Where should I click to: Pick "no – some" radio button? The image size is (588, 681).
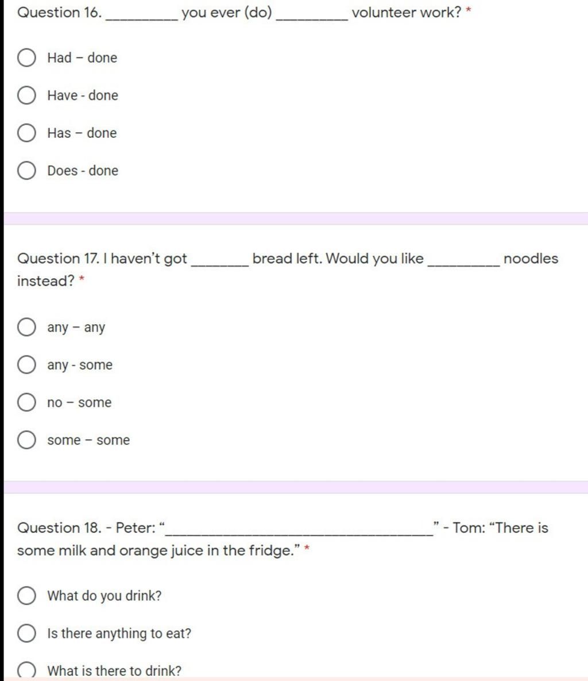(26, 402)
